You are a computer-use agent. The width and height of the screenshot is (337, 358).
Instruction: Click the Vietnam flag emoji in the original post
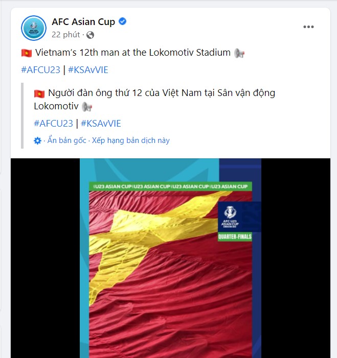click(x=27, y=53)
